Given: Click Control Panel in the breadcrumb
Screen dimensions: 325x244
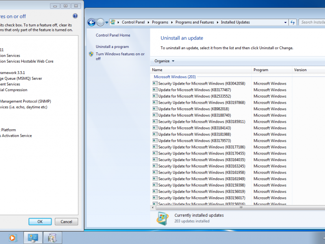Looking at the screenshot, I should [x=133, y=22].
